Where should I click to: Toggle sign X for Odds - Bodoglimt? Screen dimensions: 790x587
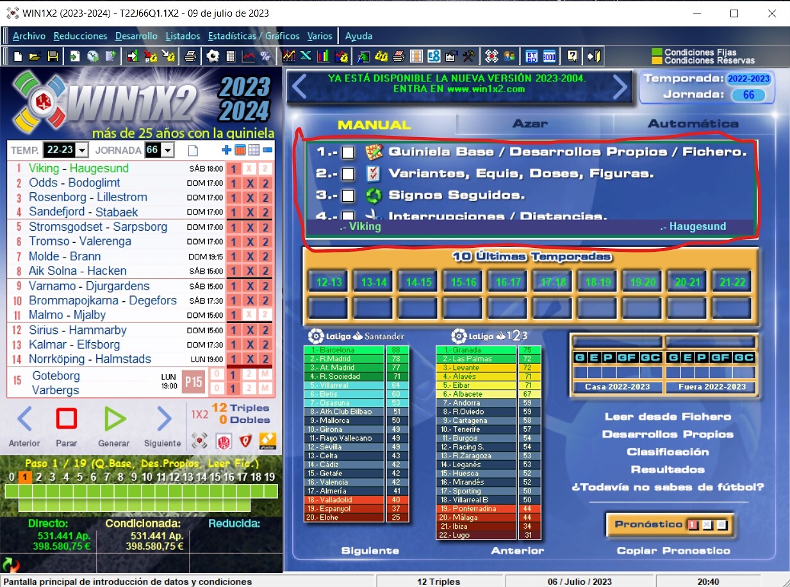250,184
